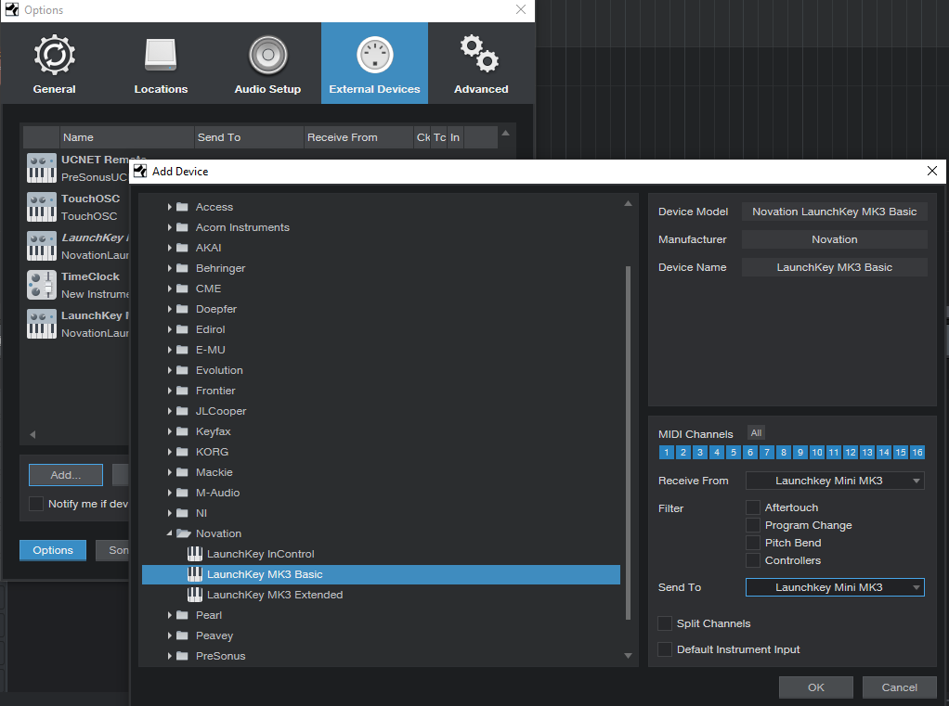The height and width of the screenshot is (706, 949).
Task: Enable the Split Channels checkbox
Action: (665, 623)
